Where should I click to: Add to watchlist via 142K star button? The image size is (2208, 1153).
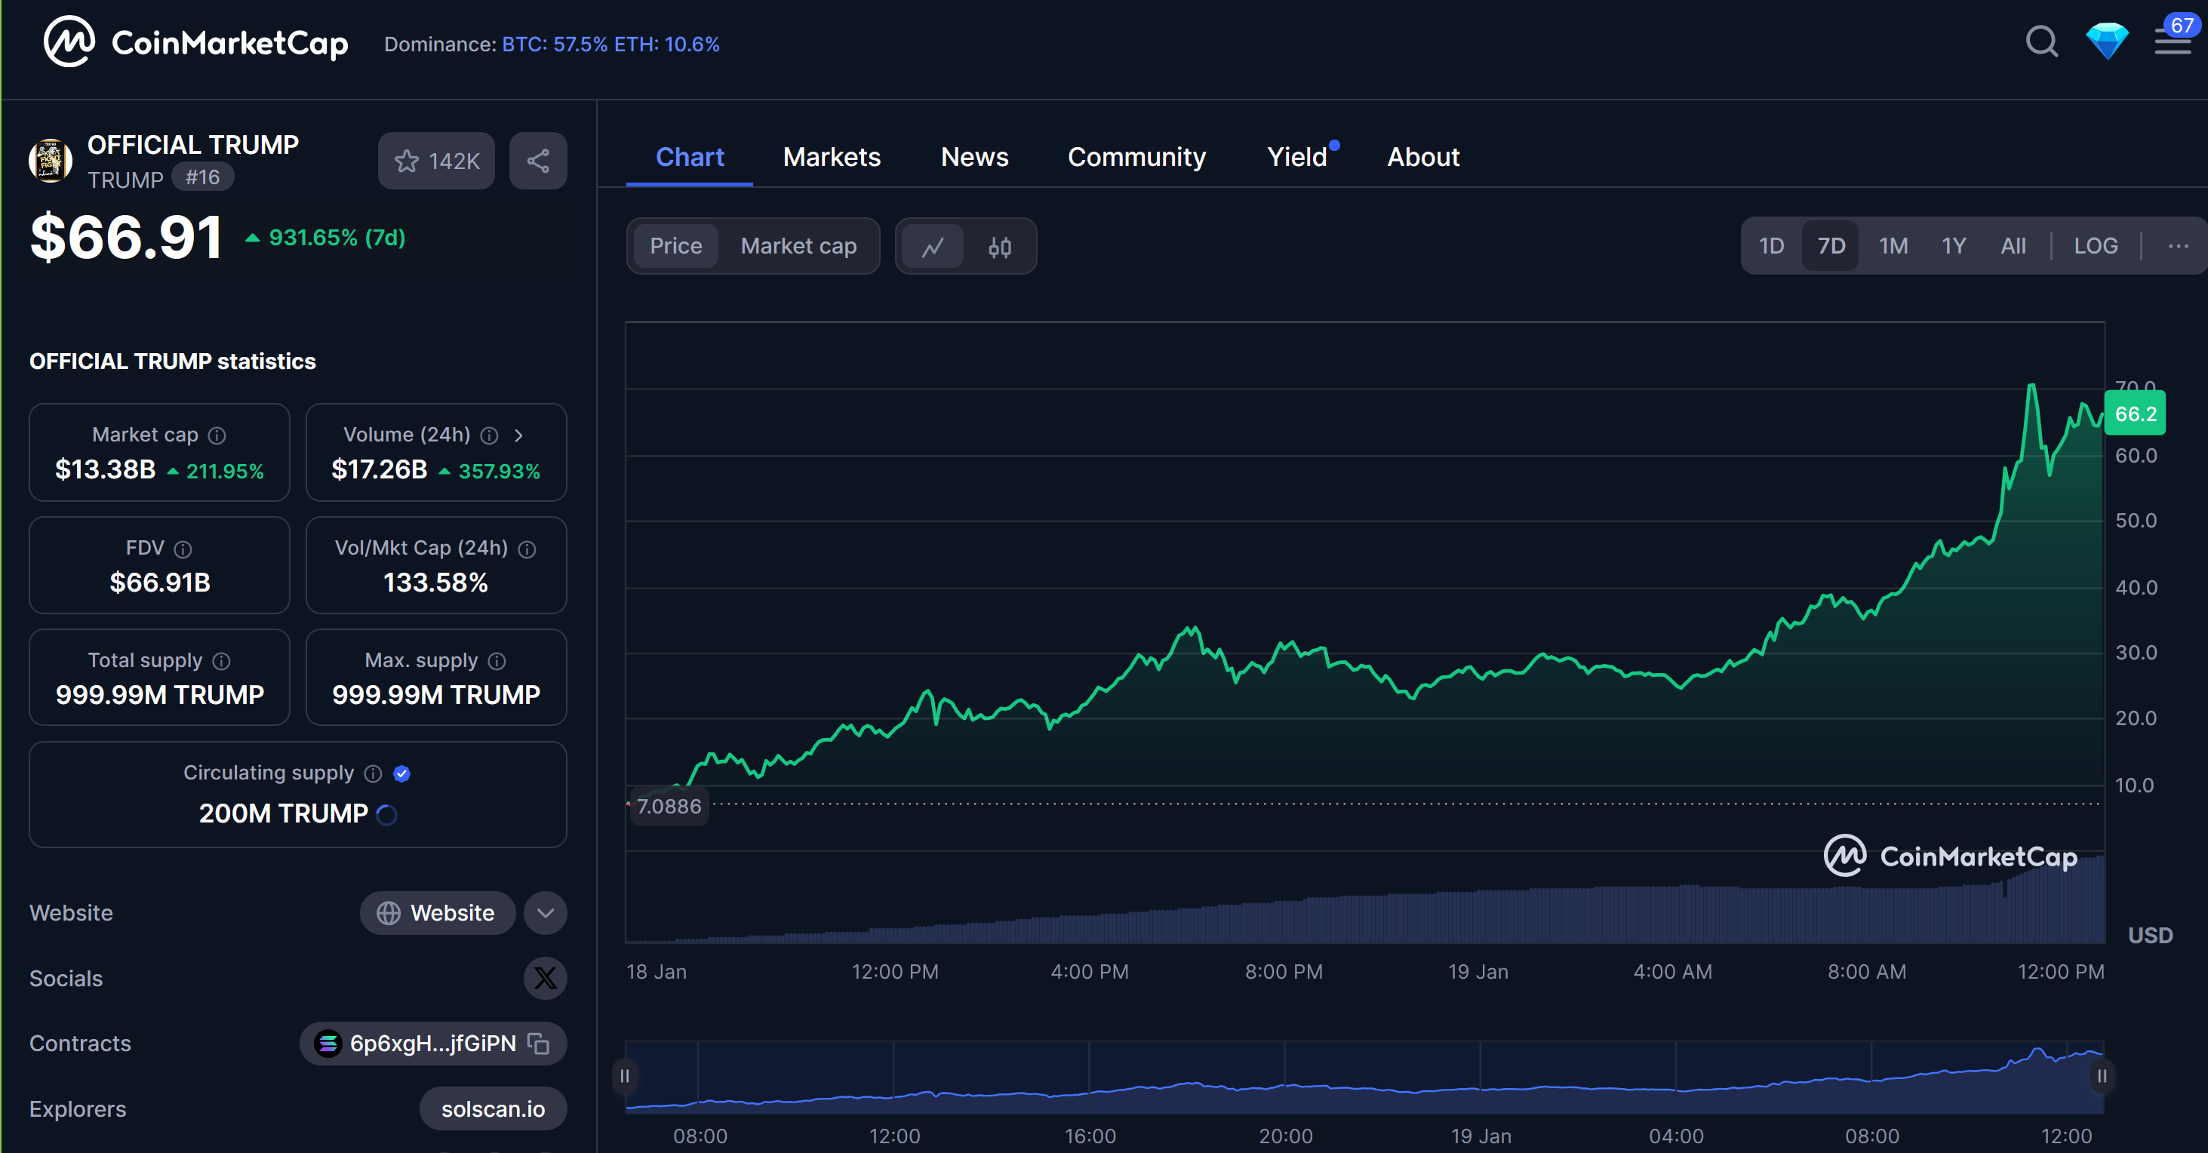(436, 160)
